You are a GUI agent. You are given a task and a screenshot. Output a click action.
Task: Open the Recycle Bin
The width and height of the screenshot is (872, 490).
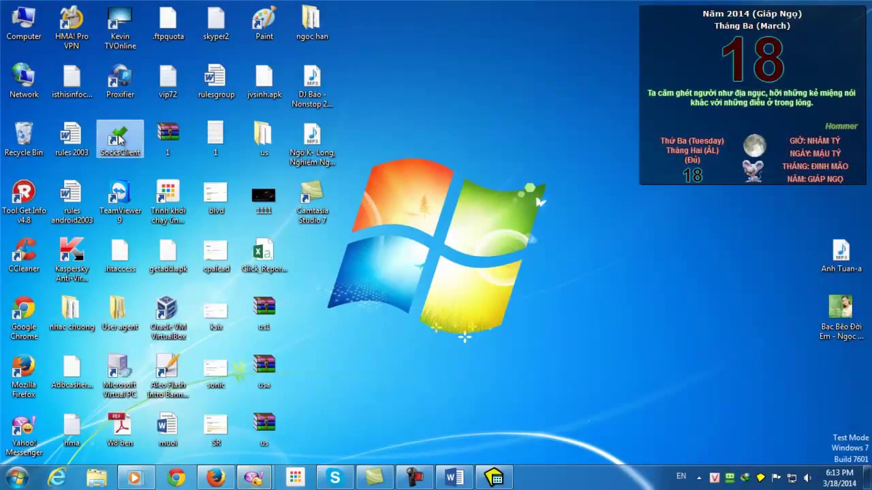(24, 140)
